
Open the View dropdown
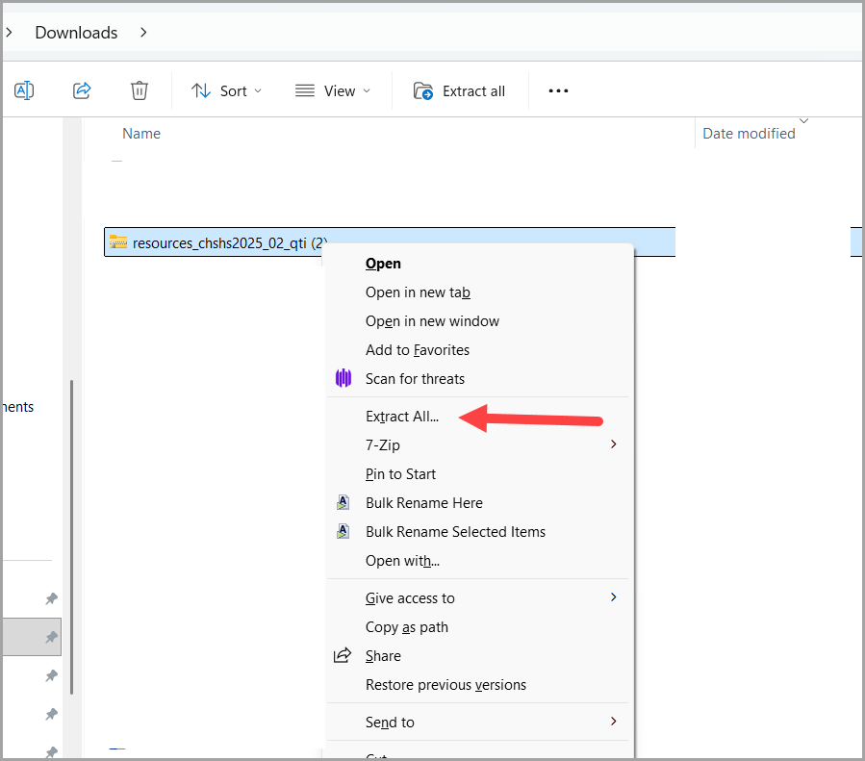coord(332,90)
